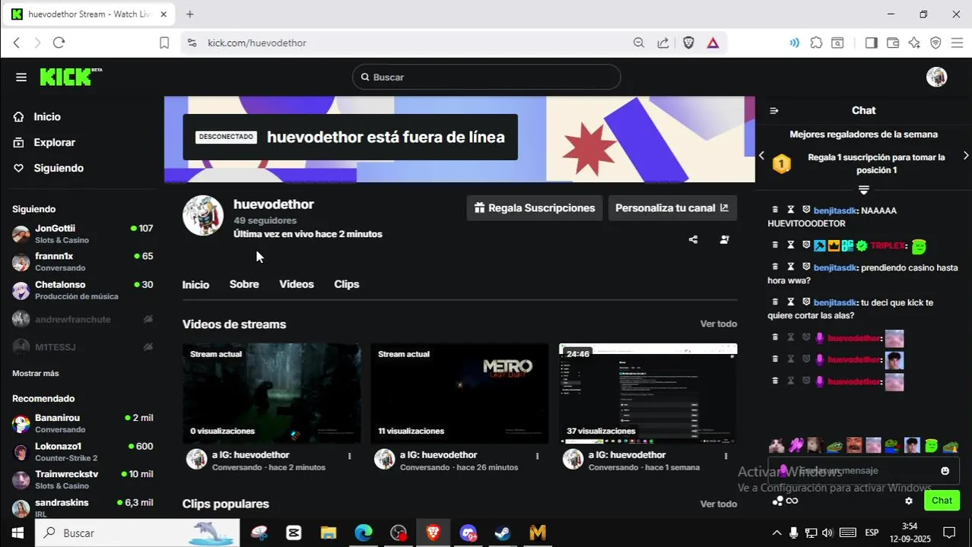The width and height of the screenshot is (972, 547).
Task: Open Brave Leo AI sparkle icon
Action: pos(914,43)
